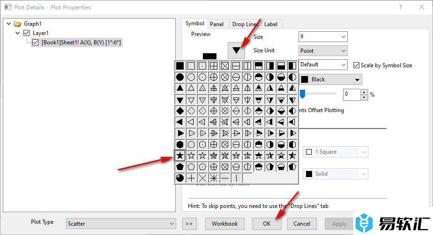The width and height of the screenshot is (433, 235).
Task: Click the transparency slider handle
Action: click(303, 94)
